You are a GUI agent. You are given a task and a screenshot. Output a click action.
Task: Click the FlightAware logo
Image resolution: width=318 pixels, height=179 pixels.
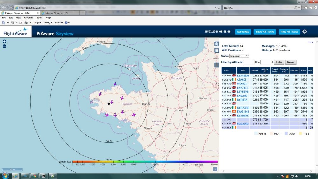(x=16, y=32)
